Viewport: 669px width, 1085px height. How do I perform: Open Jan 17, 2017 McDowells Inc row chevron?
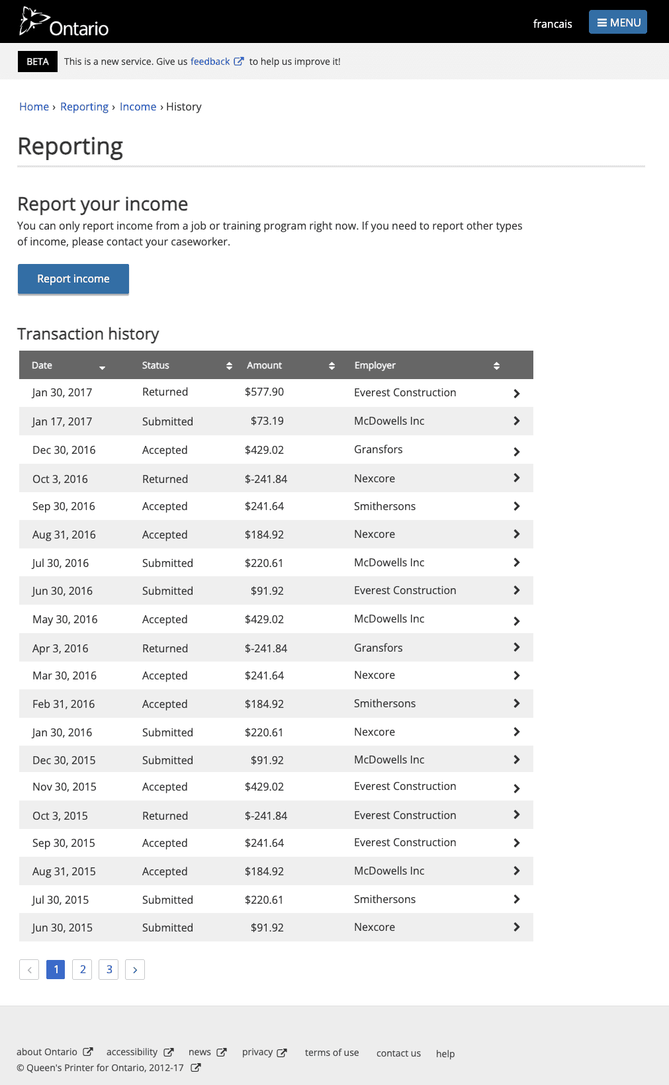point(517,421)
